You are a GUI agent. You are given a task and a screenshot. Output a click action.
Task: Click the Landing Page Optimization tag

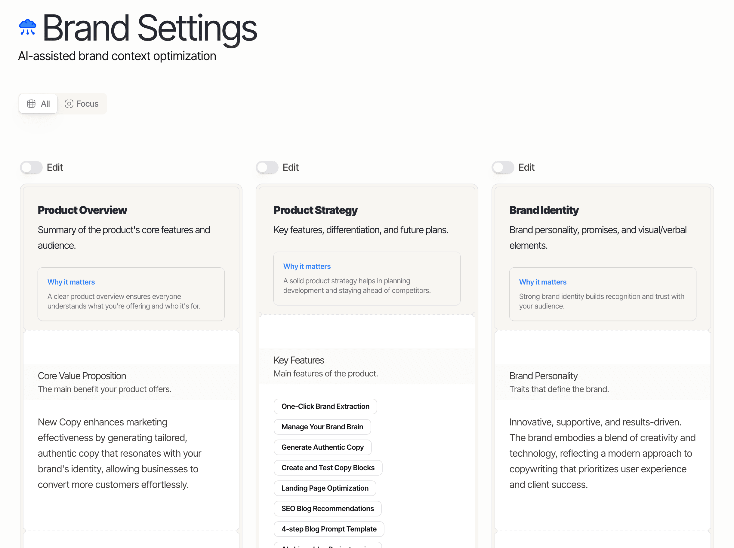pos(324,488)
